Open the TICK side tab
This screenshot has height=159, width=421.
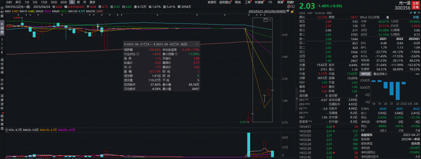pos(2,45)
